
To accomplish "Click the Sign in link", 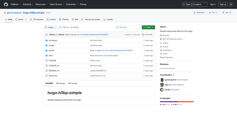I will tap(213, 4).
